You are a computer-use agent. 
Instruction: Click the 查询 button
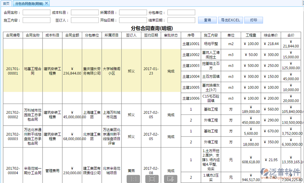tap(207, 20)
